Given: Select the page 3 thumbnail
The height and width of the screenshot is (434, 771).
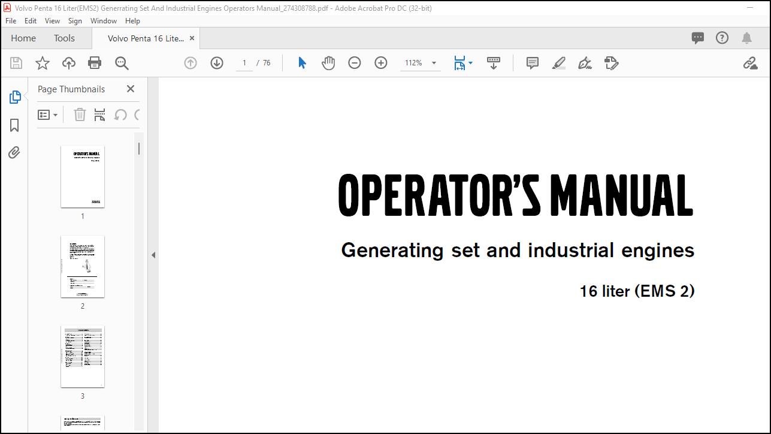Looking at the screenshot, I should point(83,357).
